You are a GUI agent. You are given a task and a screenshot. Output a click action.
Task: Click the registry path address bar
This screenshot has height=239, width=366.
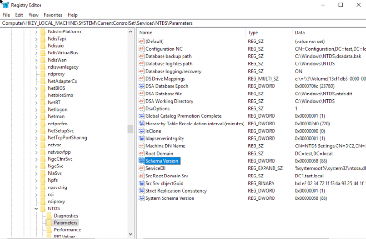point(183,23)
